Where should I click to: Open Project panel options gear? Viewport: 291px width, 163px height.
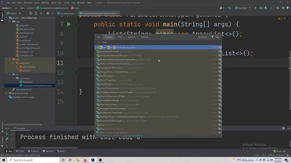click(48, 13)
